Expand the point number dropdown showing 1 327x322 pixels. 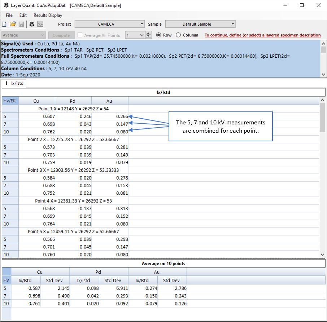click(141, 35)
